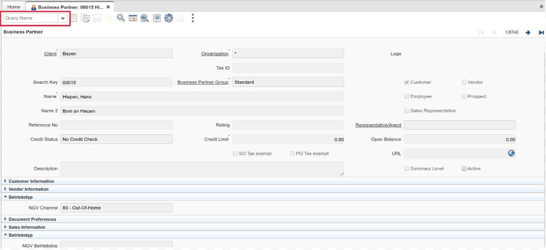The width and height of the screenshot is (546, 250).
Task: Click the Name 2 field Boni an Hiepen
Action: click(202, 111)
